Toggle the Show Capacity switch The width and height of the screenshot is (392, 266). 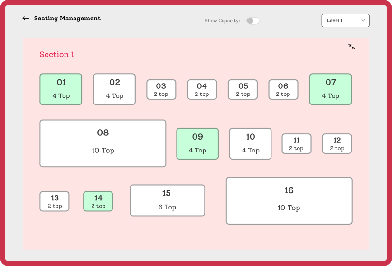coord(252,21)
